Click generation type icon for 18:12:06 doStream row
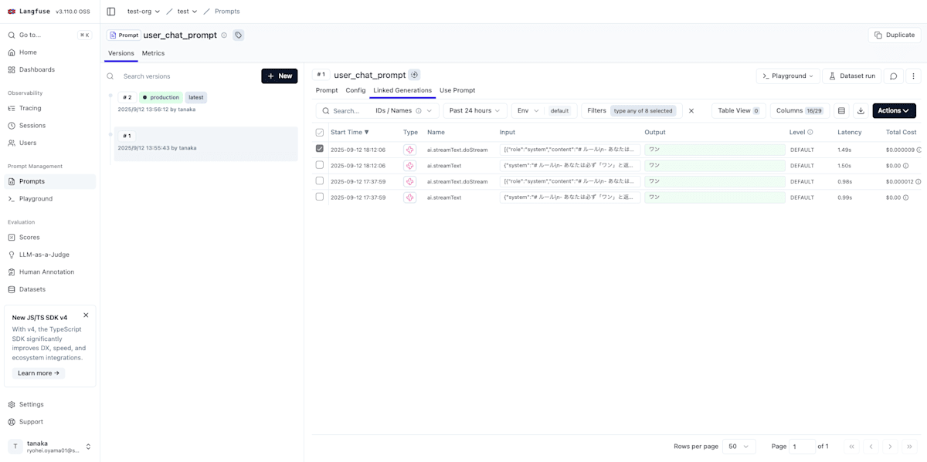Screen dimensions: 927x462 pos(409,150)
